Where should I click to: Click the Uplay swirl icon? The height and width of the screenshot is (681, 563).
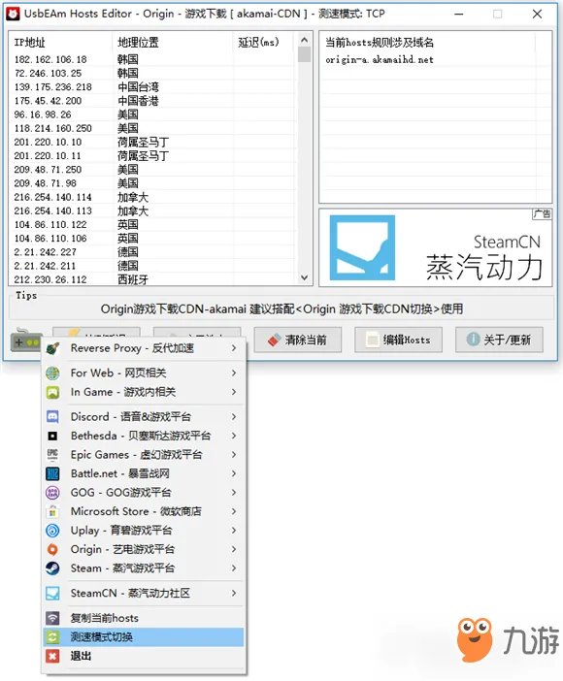[52, 531]
